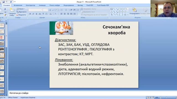Select the right arrow block shape

click(120, 12)
